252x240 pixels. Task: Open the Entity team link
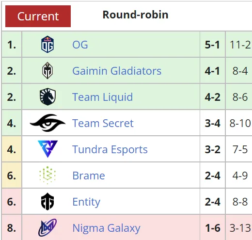[x=86, y=202]
